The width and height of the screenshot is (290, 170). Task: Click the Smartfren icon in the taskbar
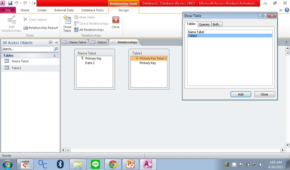pyautogui.click(x=25, y=164)
